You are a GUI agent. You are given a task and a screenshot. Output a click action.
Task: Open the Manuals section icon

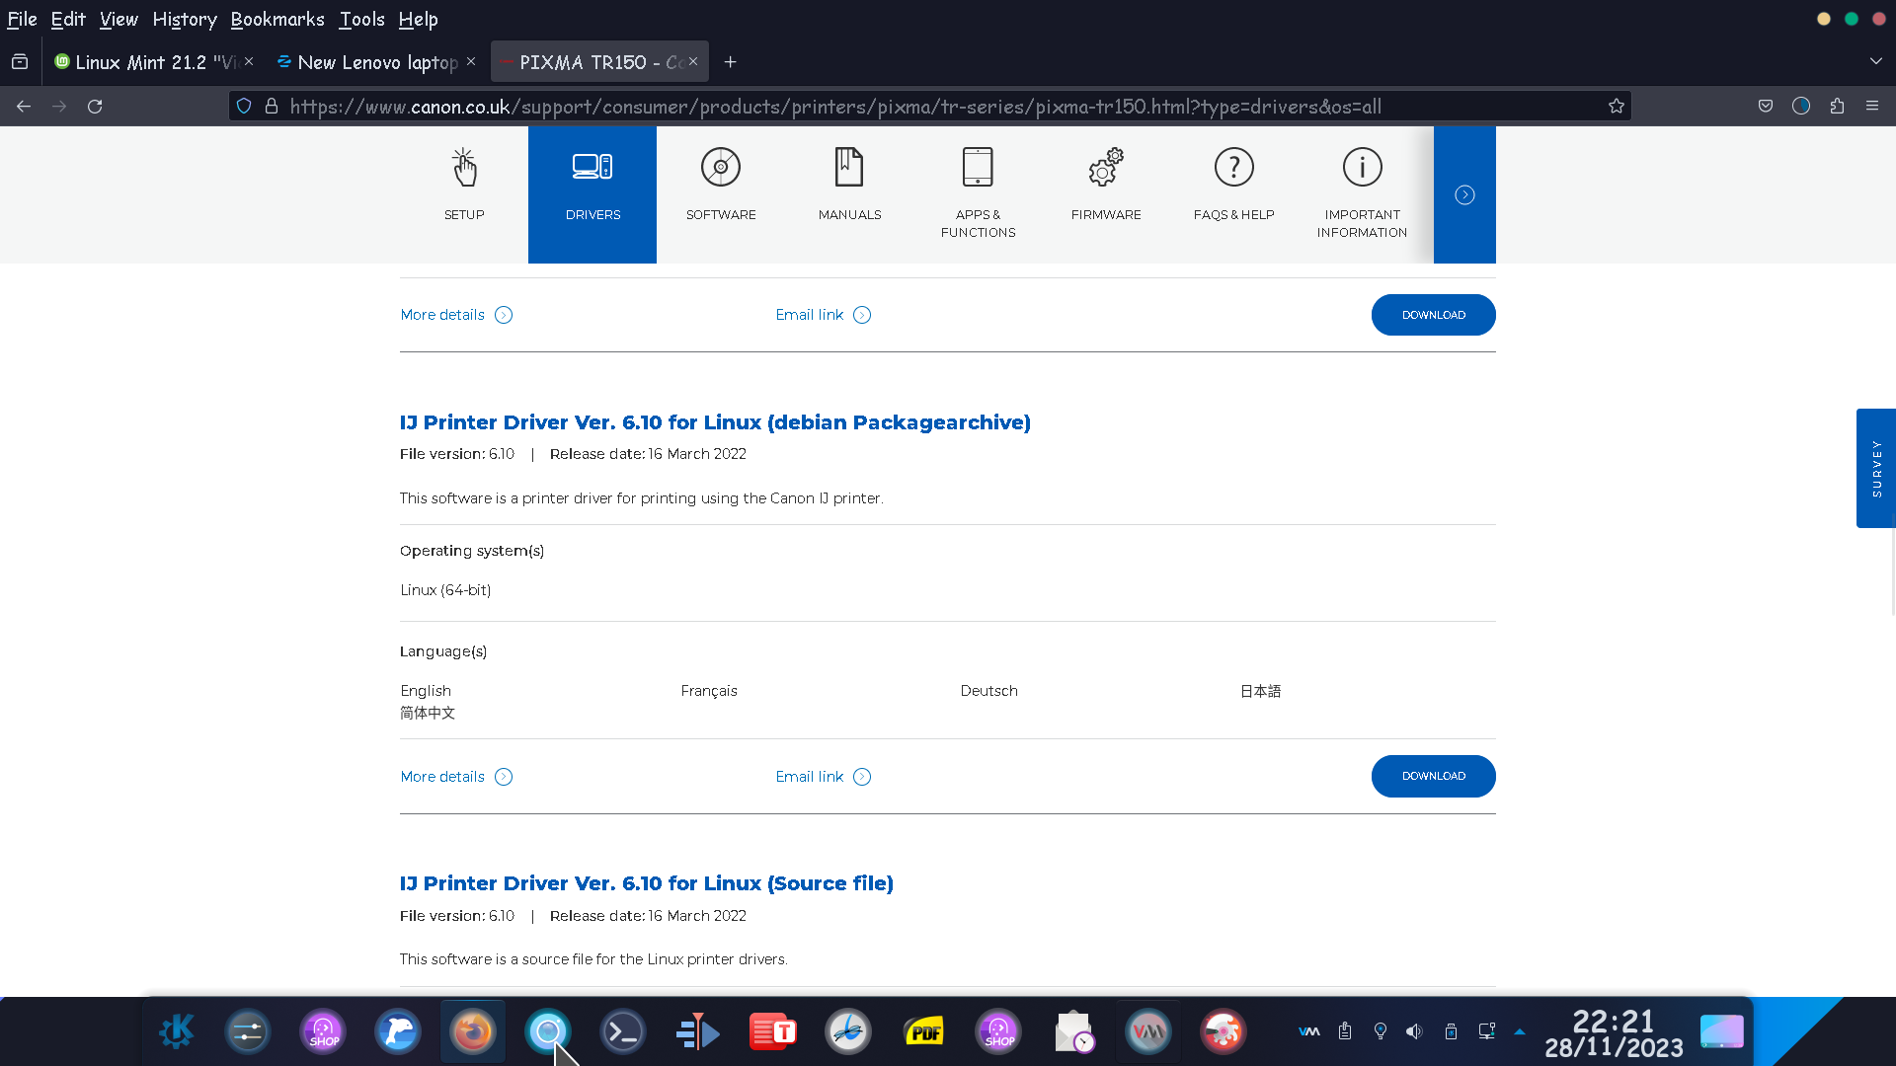tap(849, 168)
